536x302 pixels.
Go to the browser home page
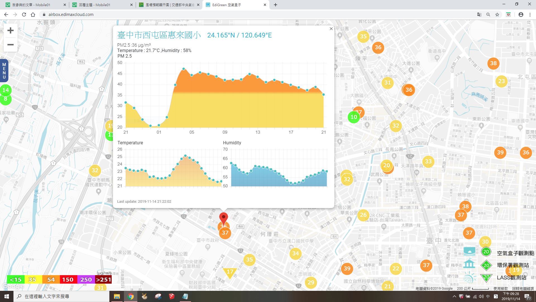(33, 15)
